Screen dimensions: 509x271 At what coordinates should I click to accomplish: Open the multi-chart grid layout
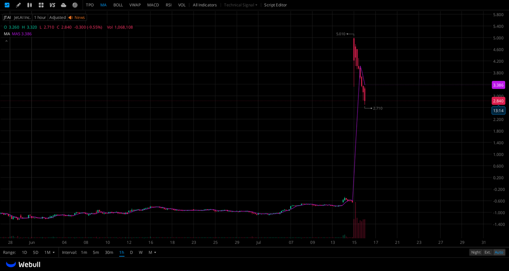click(x=41, y=5)
